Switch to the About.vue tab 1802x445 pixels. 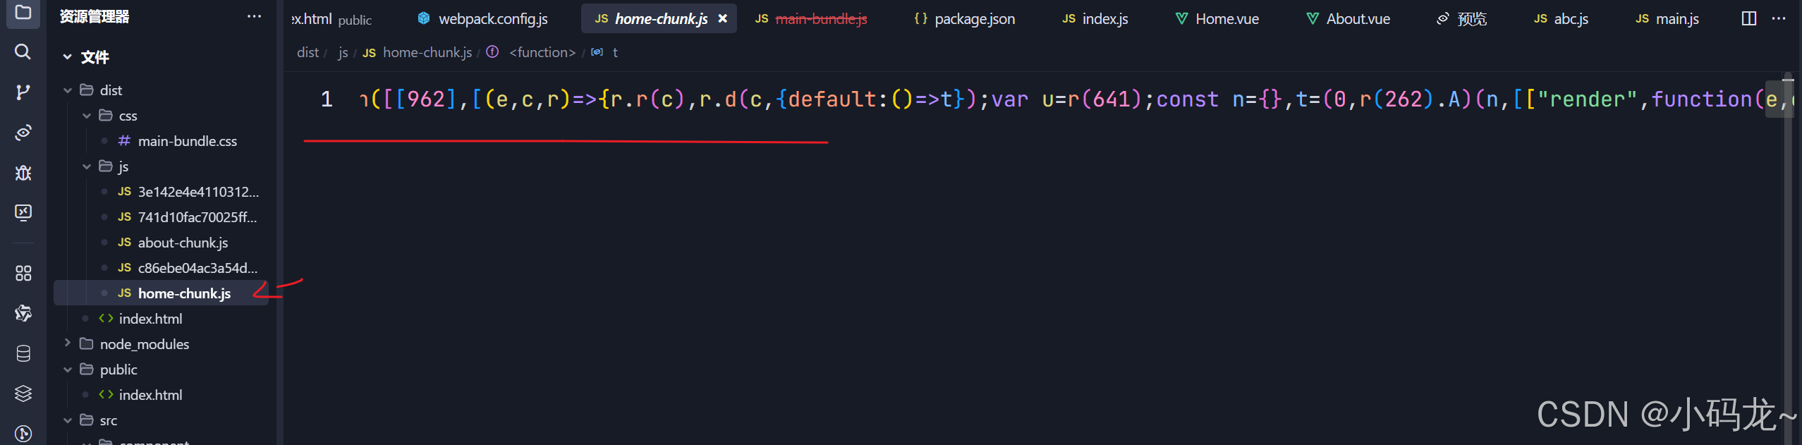1348,19
